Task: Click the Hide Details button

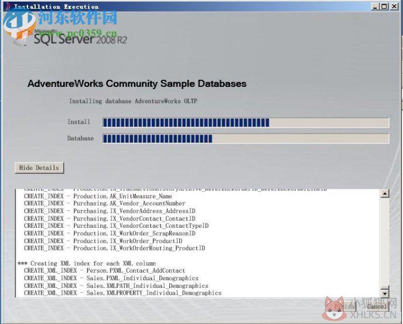Action: [39, 168]
